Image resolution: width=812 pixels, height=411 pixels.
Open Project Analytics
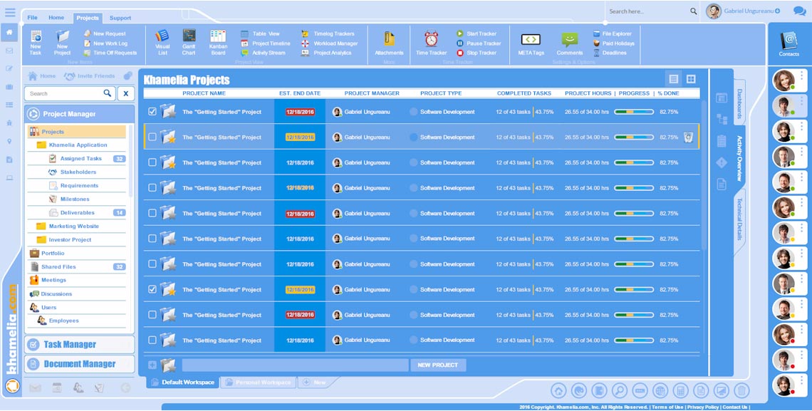click(326, 53)
